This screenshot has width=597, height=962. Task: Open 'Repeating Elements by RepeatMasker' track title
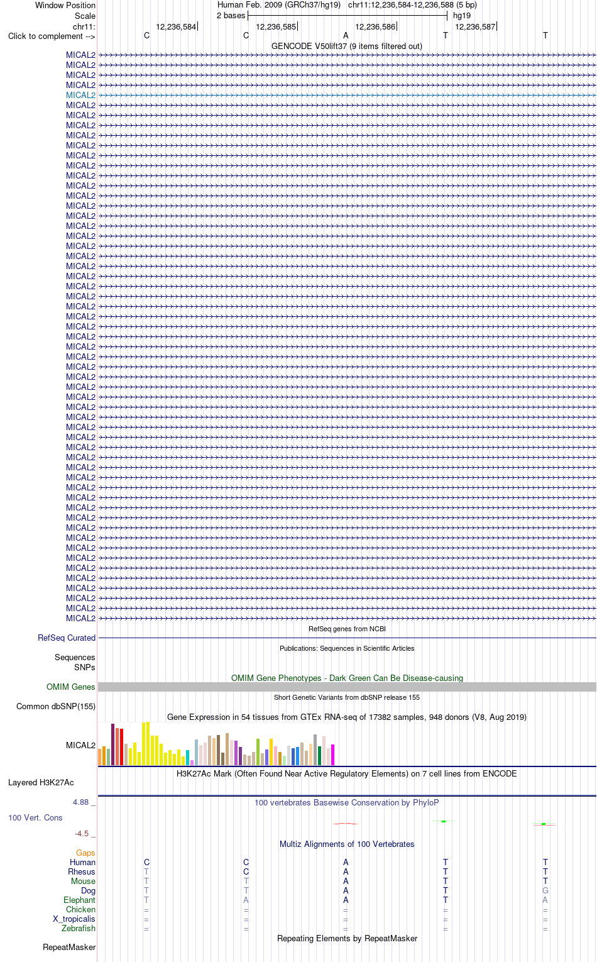click(x=347, y=938)
